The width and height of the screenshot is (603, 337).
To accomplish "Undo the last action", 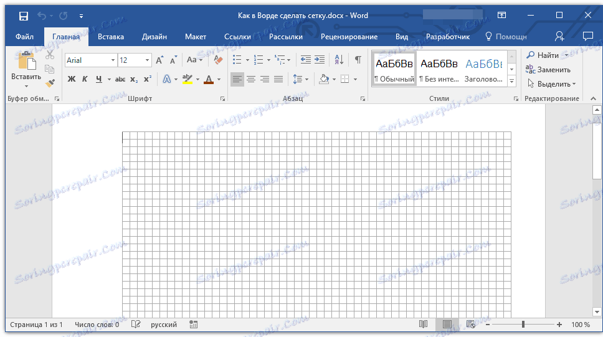I will (42, 16).
